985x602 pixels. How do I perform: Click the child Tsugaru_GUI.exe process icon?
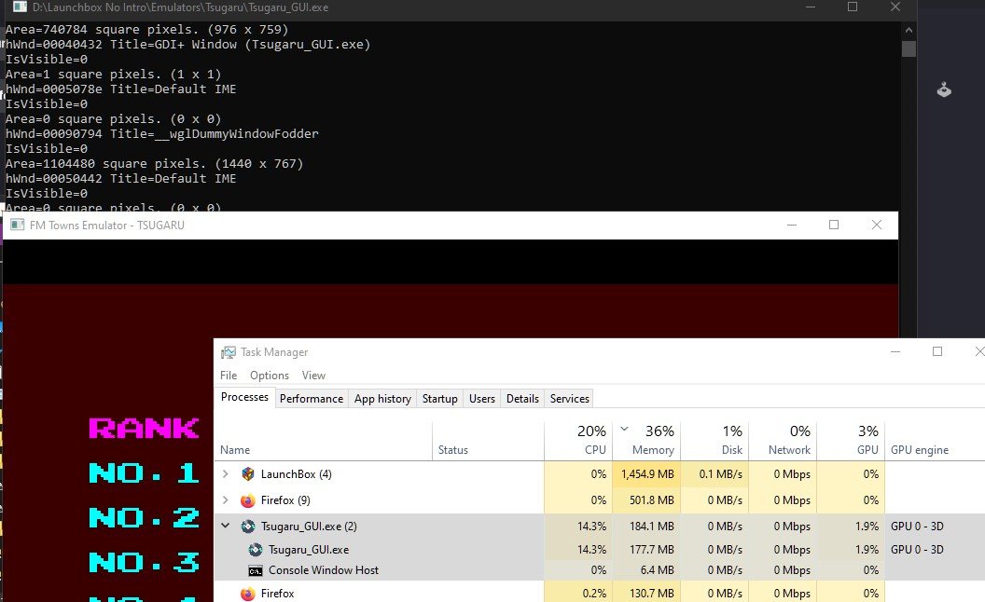255,550
